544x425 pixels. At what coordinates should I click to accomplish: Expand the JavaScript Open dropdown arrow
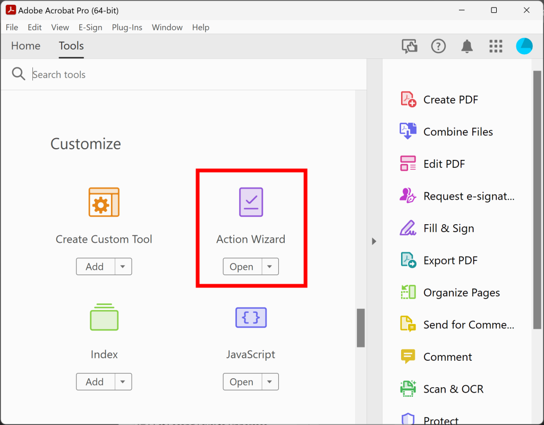(270, 381)
